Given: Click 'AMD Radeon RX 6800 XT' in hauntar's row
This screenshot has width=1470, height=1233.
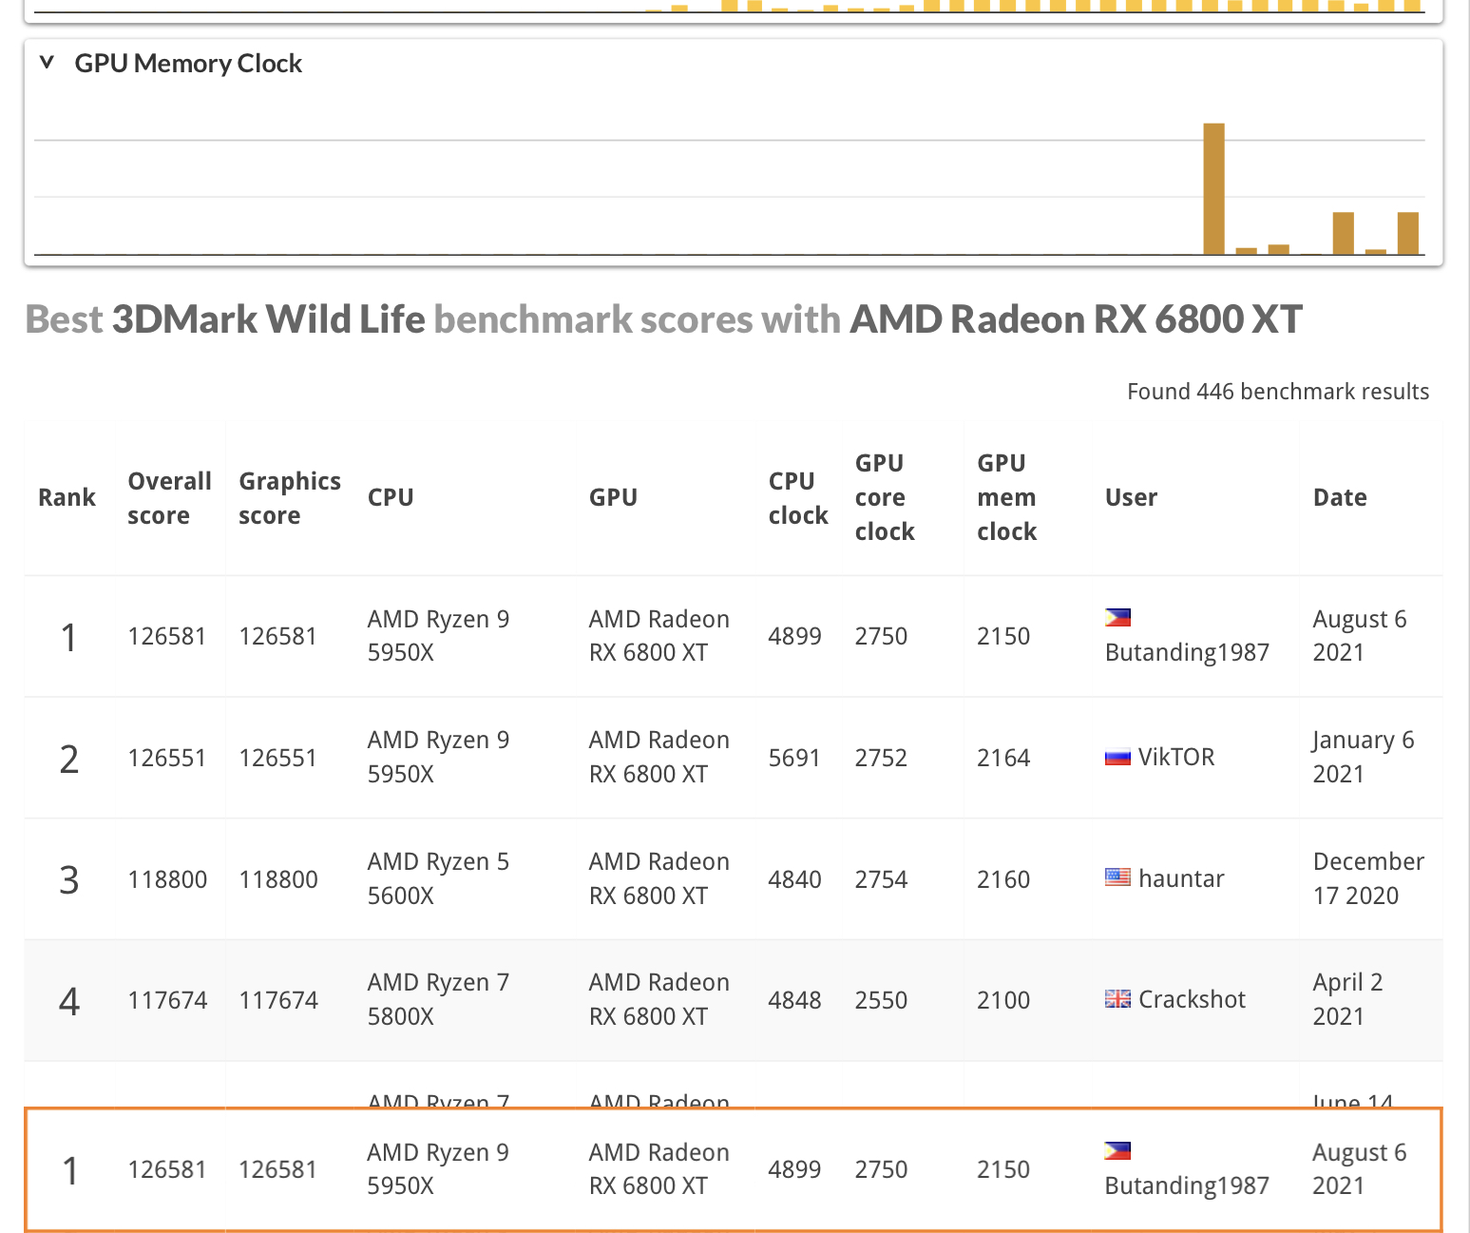Looking at the screenshot, I should [659, 878].
